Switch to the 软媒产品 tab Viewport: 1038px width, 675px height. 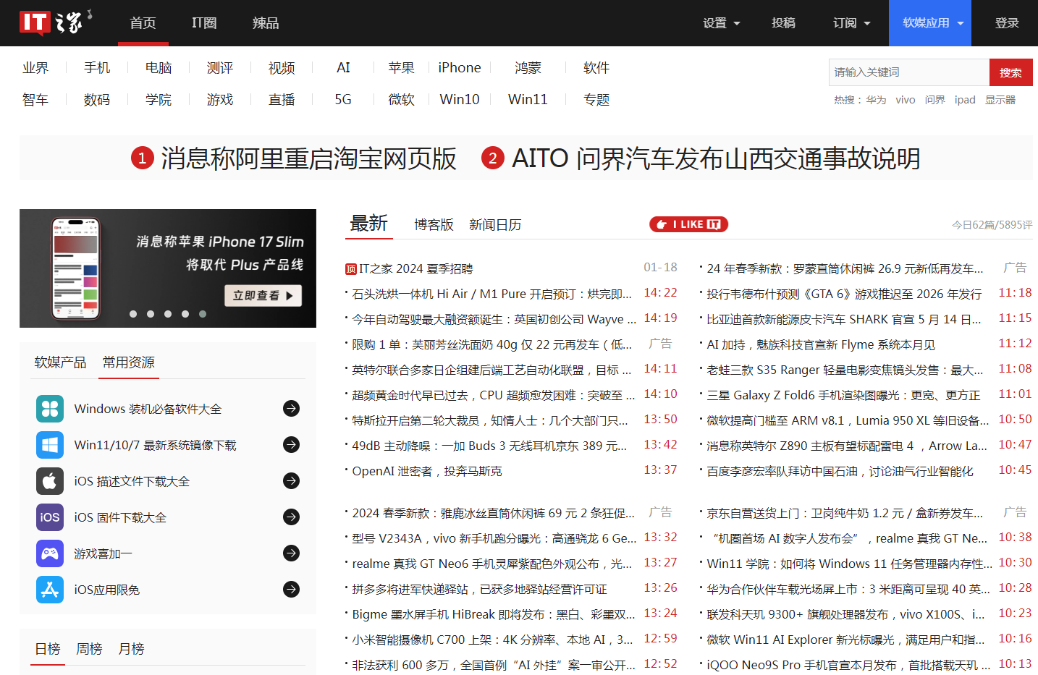(x=60, y=362)
